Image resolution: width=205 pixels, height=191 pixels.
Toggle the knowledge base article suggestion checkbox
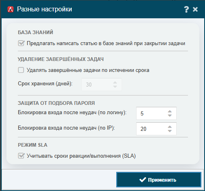click(21, 43)
